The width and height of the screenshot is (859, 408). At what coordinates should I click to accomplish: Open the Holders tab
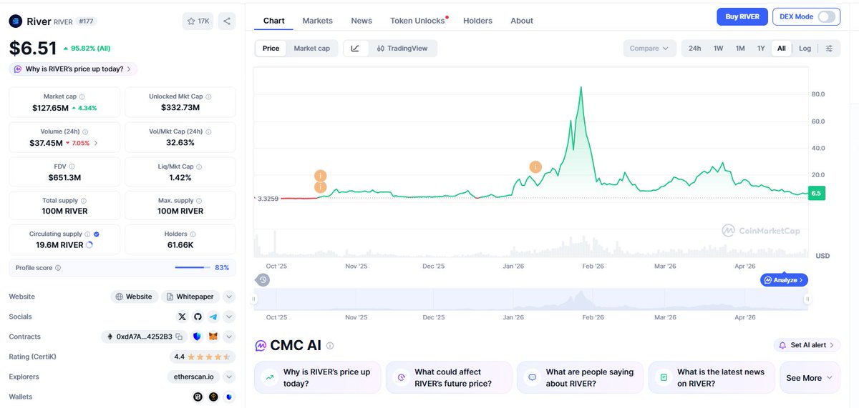click(477, 21)
